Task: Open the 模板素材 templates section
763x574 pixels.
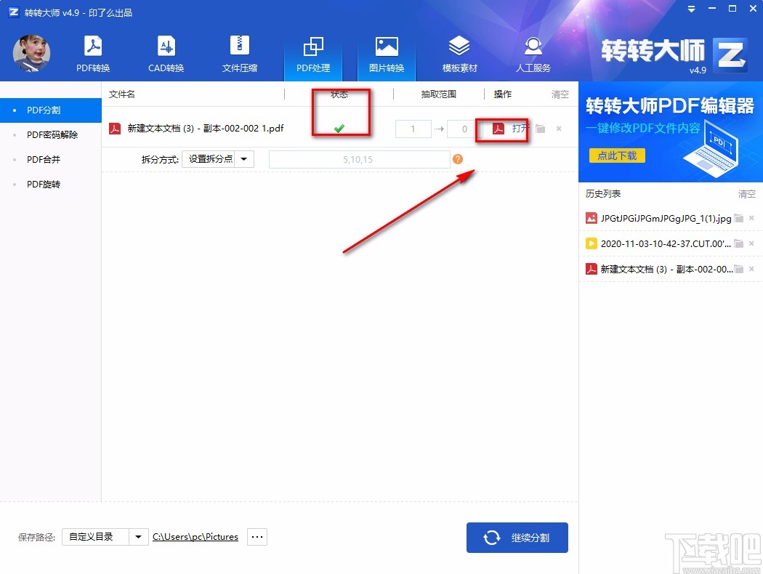Action: pos(459,52)
